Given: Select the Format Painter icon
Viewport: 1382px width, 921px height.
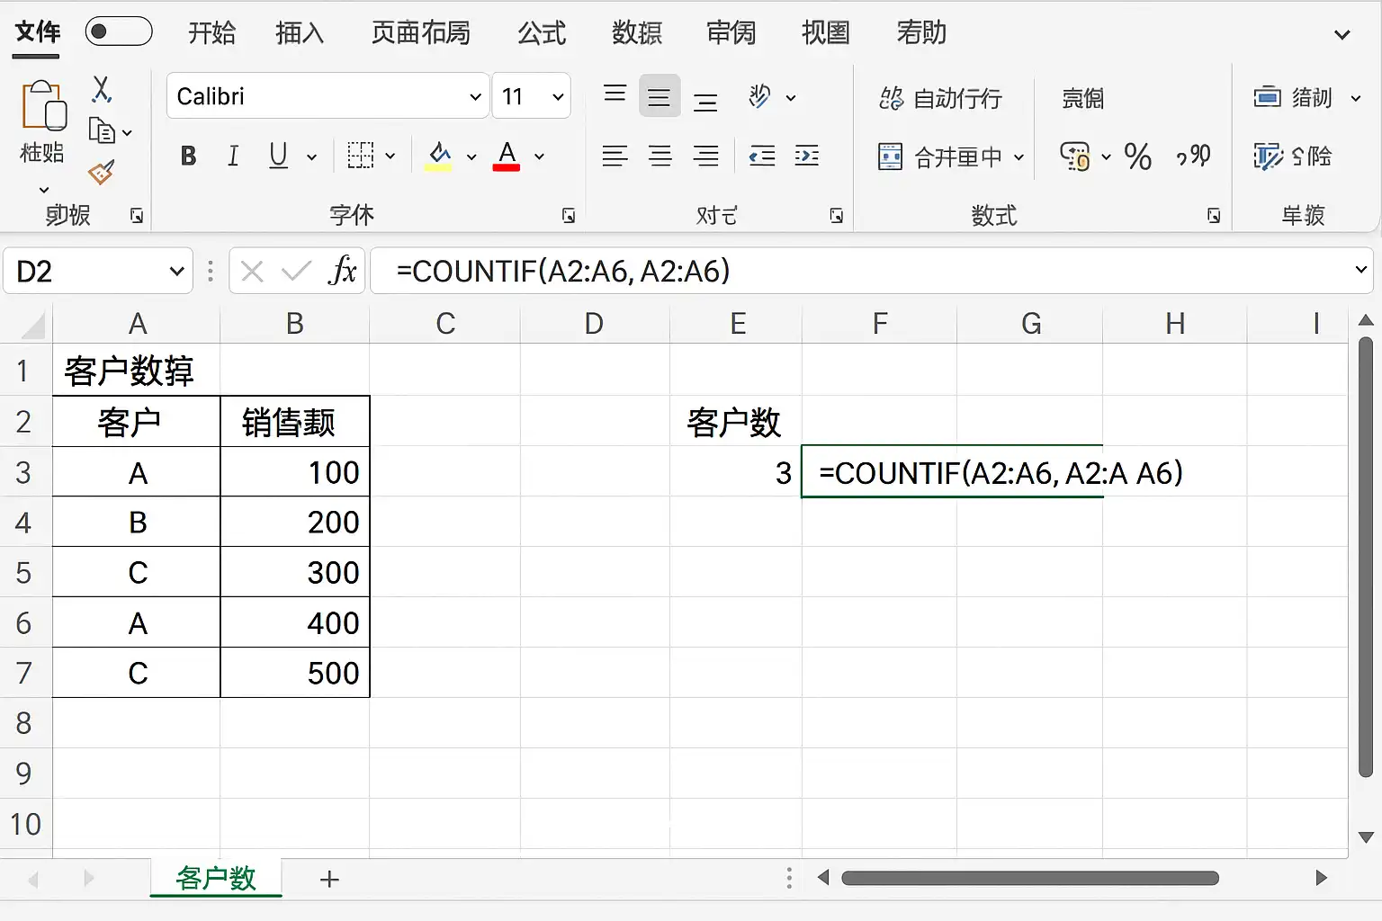Looking at the screenshot, I should [x=102, y=173].
